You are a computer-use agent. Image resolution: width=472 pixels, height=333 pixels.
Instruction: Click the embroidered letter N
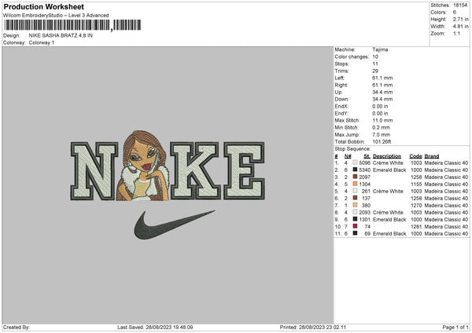point(94,171)
